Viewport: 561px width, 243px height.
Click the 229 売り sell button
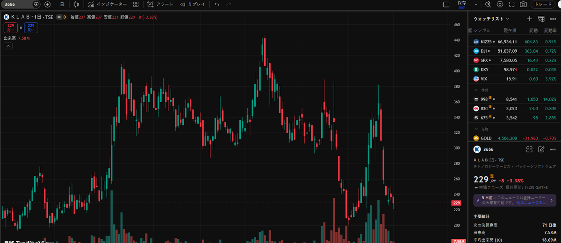pyautogui.click(x=10, y=28)
